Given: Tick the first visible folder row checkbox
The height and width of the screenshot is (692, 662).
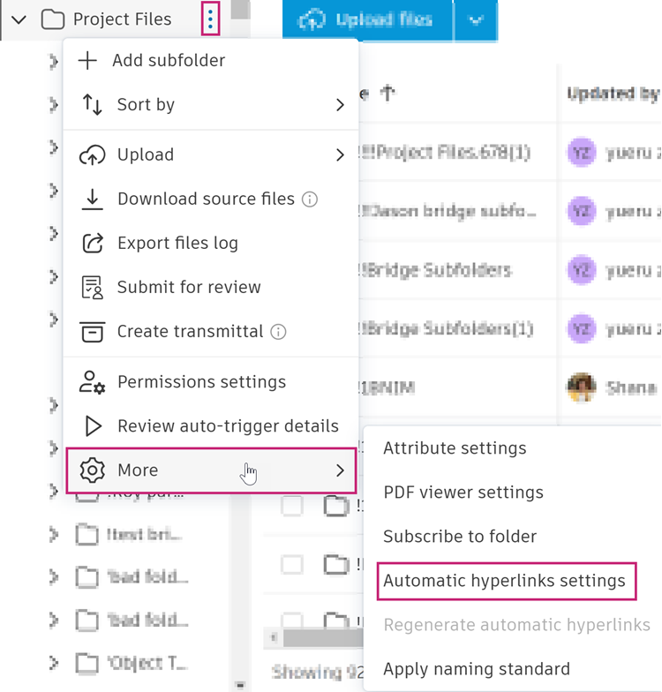Looking at the screenshot, I should pyautogui.click(x=292, y=507).
